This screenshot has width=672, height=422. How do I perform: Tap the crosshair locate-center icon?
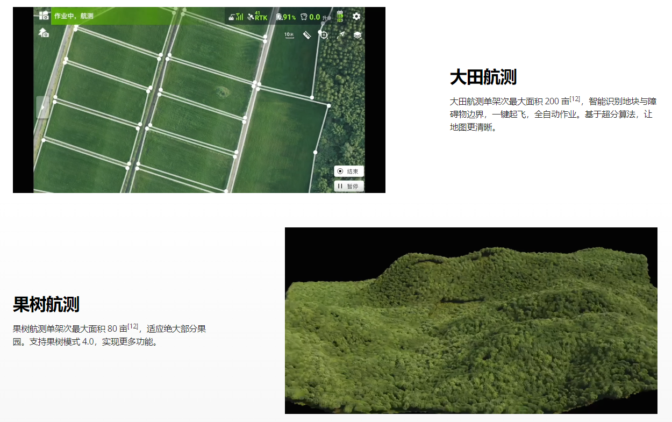(x=324, y=35)
